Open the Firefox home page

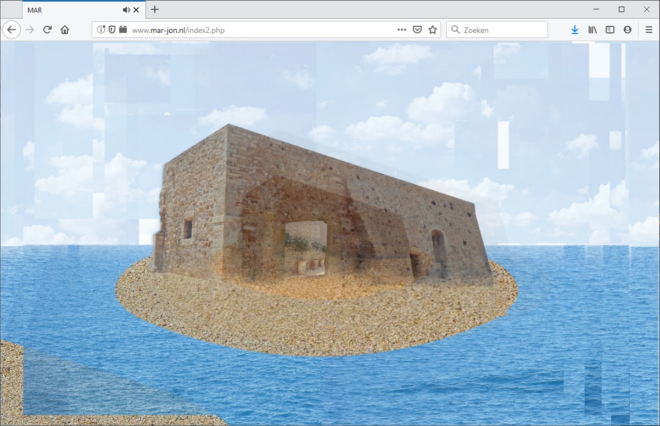tap(65, 30)
